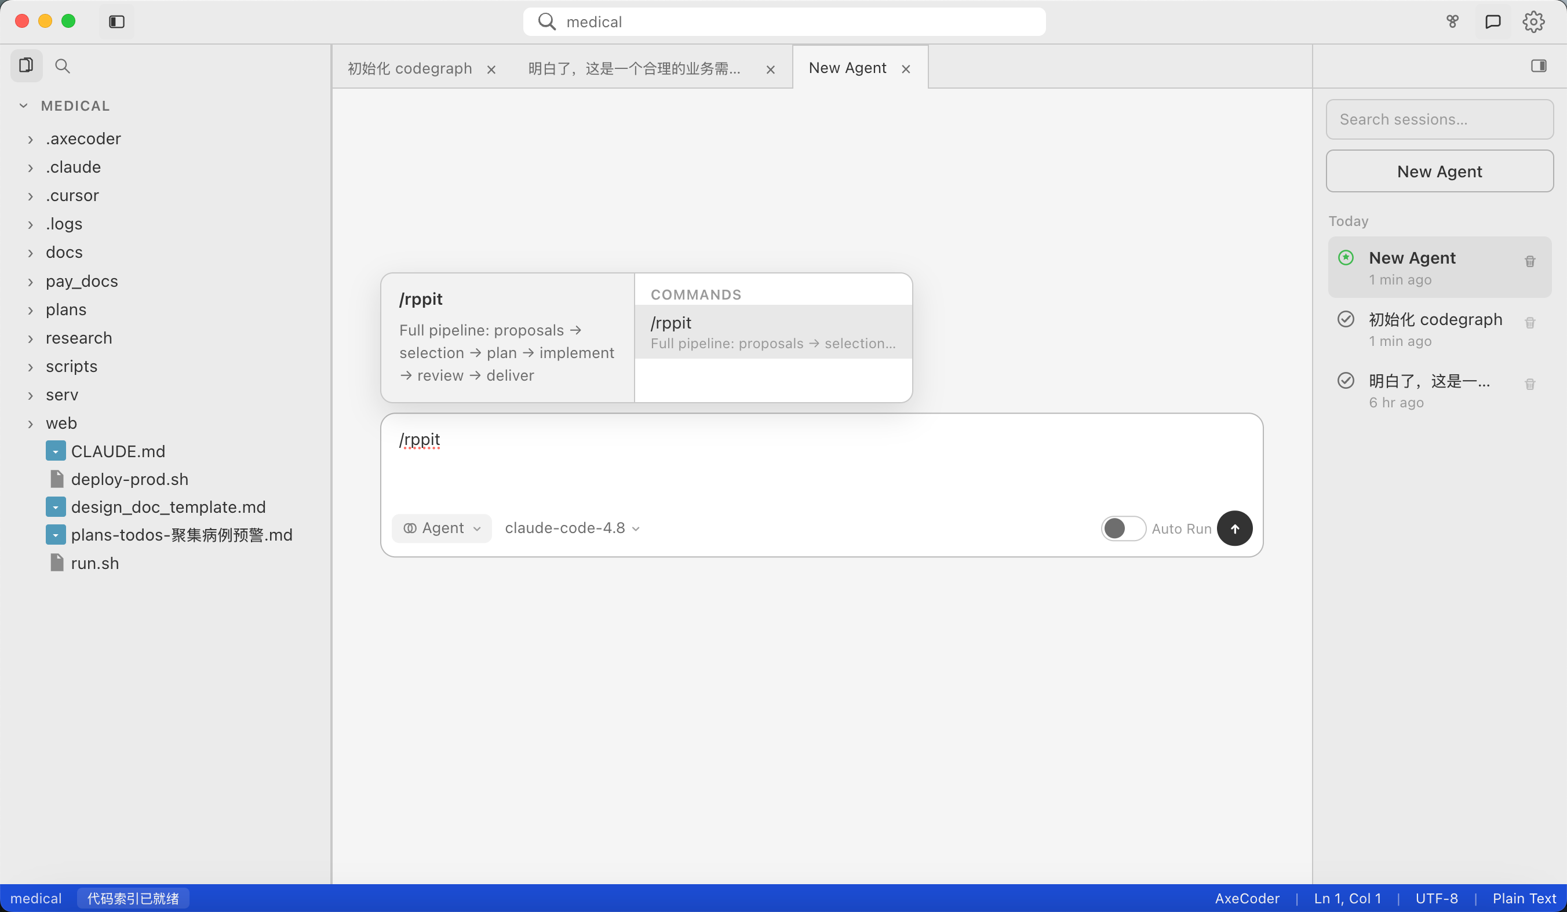
Task: Close the 初始化 codegraph tab
Action: click(491, 70)
